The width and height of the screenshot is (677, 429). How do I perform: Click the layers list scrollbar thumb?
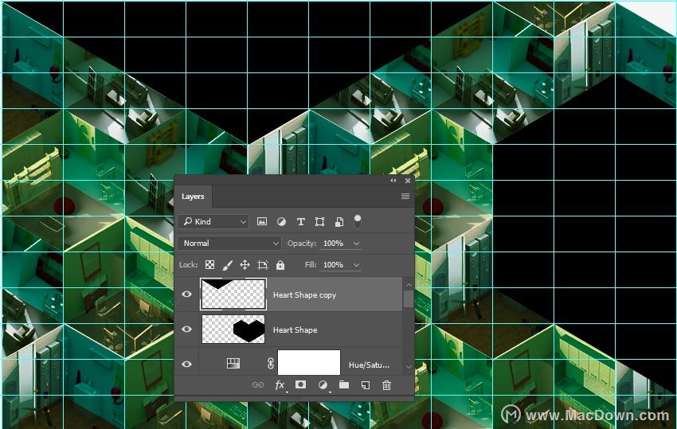(409, 298)
